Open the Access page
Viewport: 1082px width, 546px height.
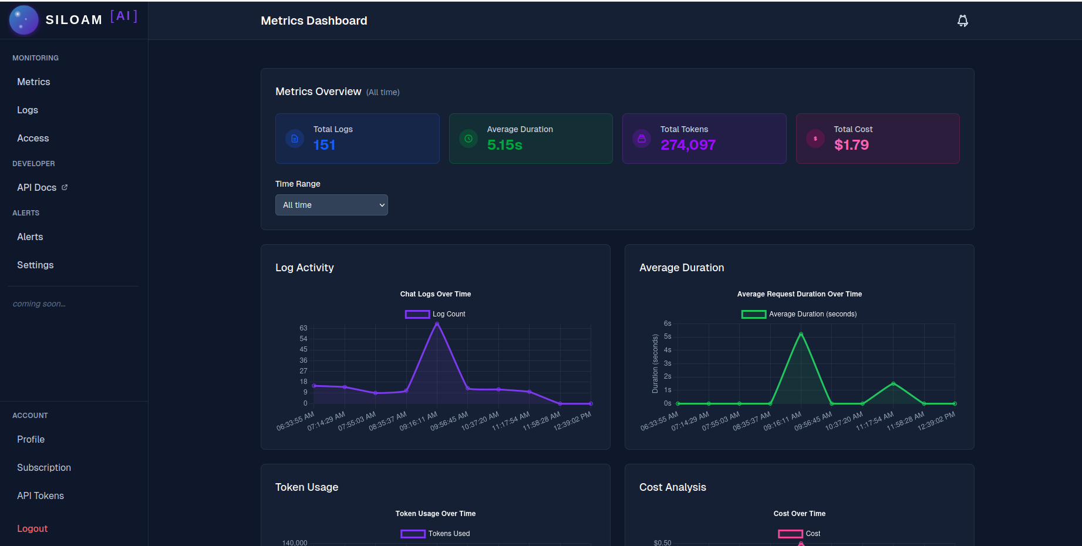33,138
